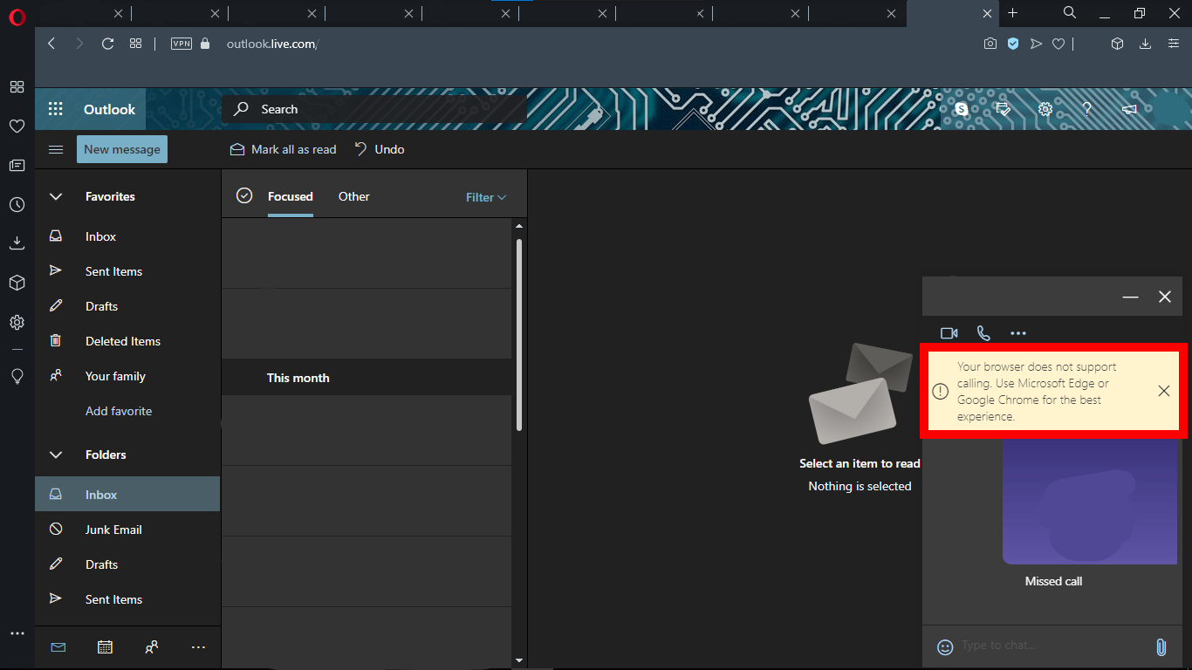
Task: Open My Flow send icon
Action: tap(1036, 44)
